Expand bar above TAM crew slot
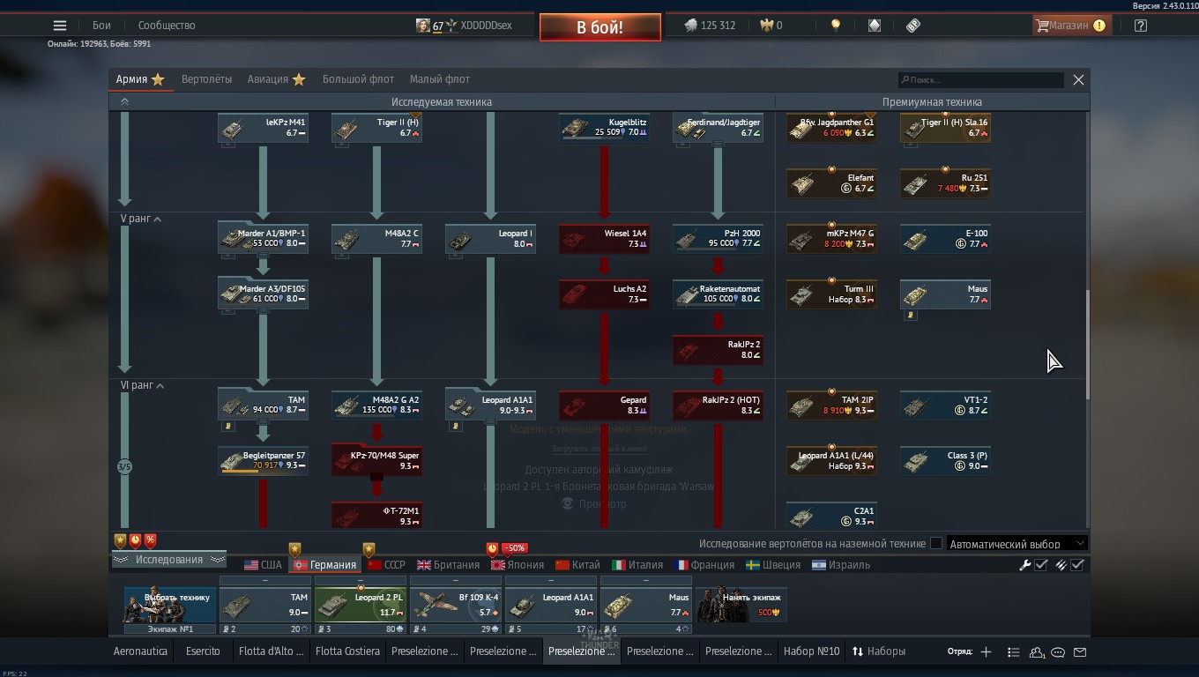This screenshot has width=1199, height=677. tap(265, 581)
